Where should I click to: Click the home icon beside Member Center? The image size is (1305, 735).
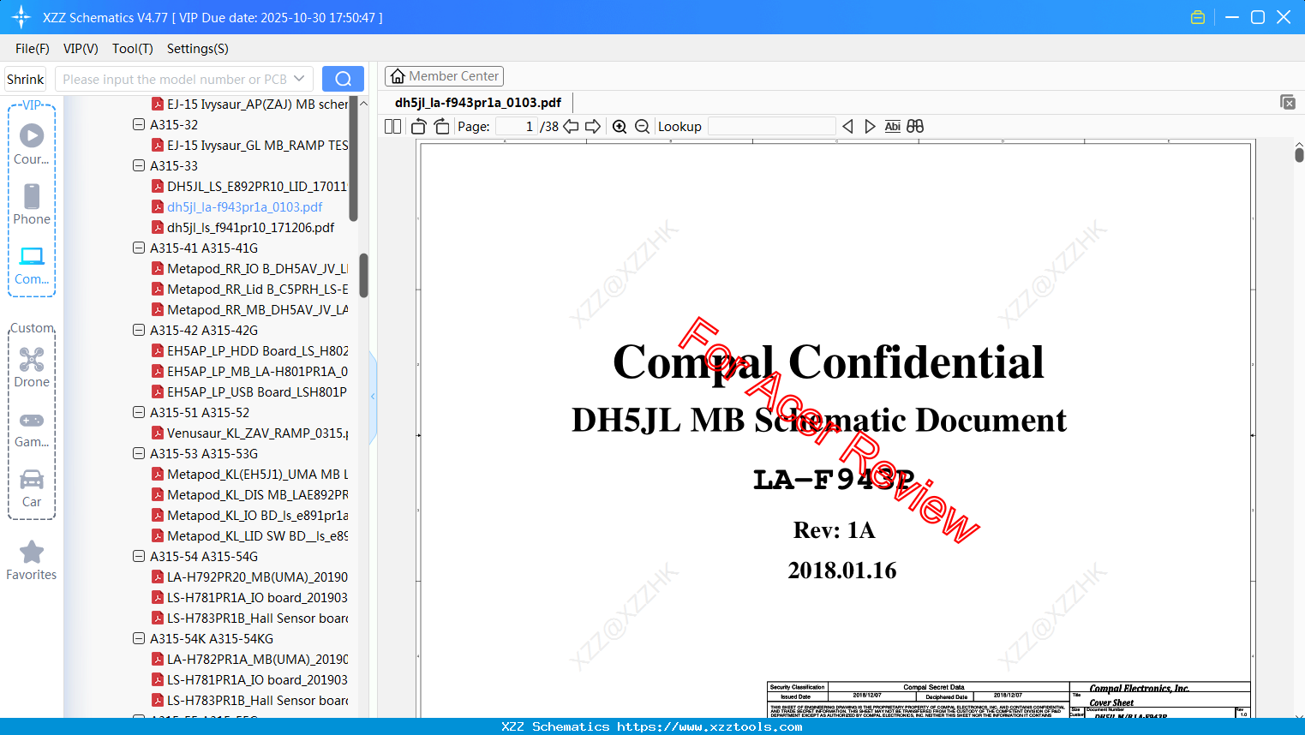click(398, 76)
